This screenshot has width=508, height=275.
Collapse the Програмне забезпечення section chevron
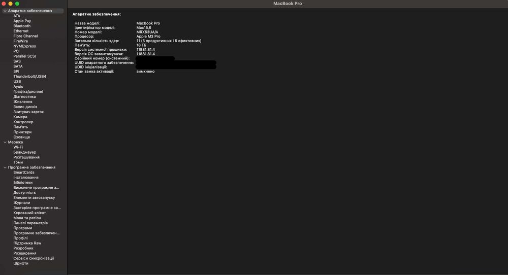(x=5, y=167)
